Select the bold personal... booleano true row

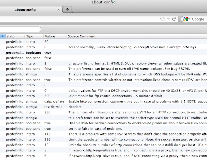(103, 53)
